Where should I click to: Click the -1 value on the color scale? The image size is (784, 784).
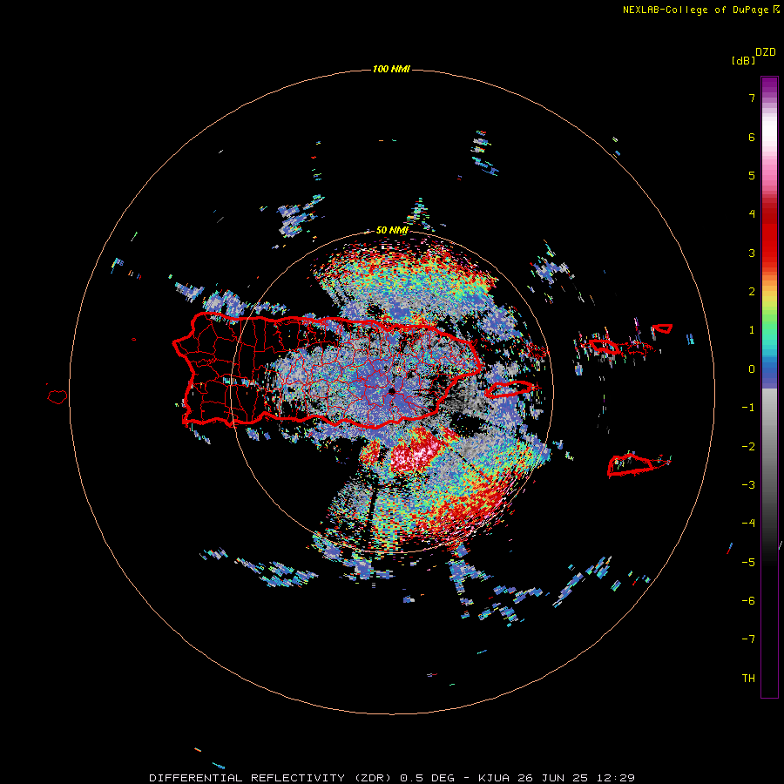click(748, 408)
